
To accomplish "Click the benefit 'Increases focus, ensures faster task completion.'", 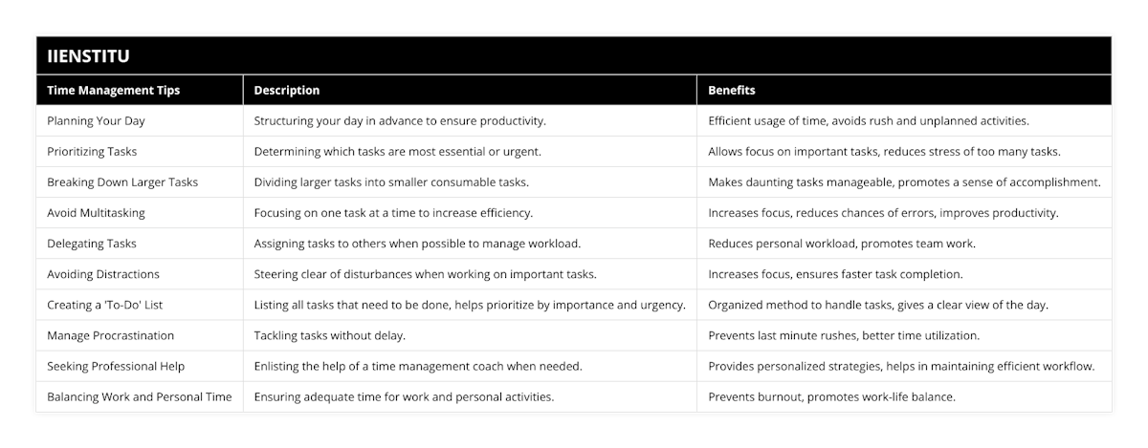I will tap(835, 274).
